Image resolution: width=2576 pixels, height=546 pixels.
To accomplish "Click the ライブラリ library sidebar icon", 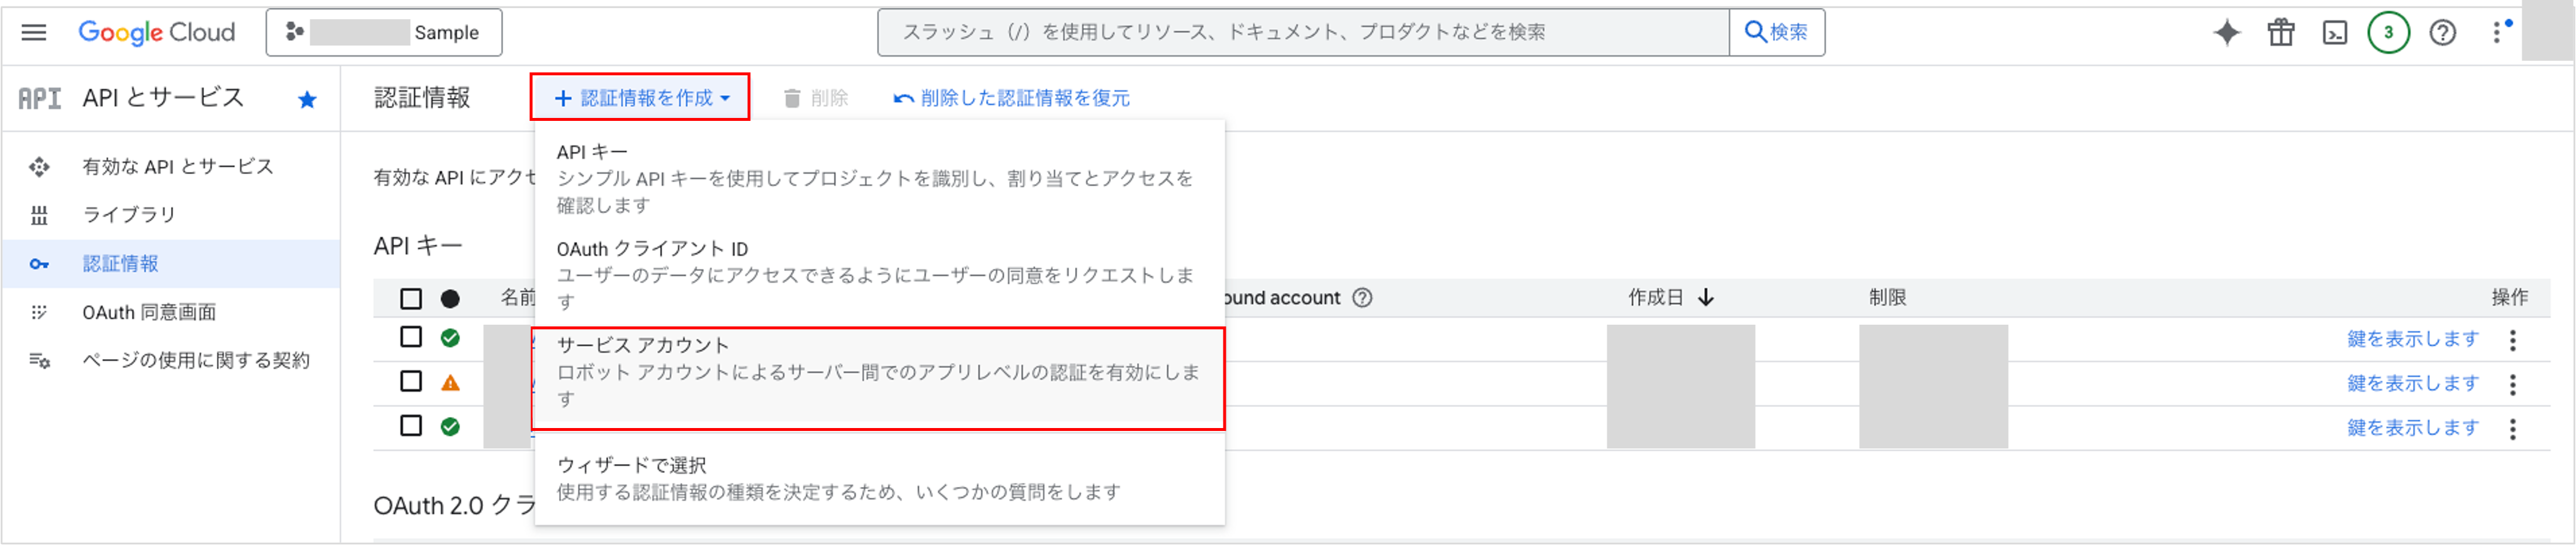I will point(39,215).
